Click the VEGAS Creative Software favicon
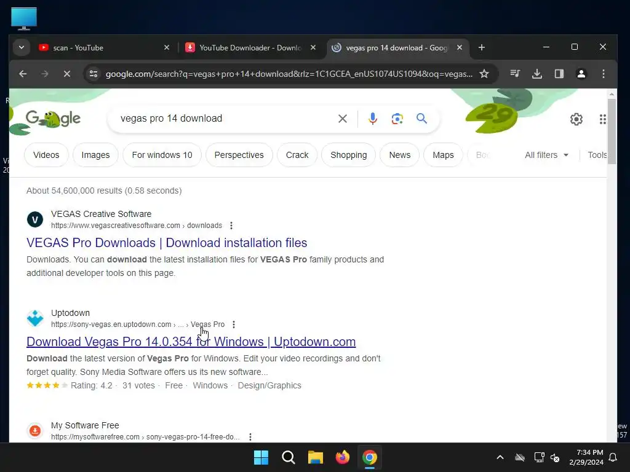This screenshot has height=472, width=630. (x=35, y=219)
